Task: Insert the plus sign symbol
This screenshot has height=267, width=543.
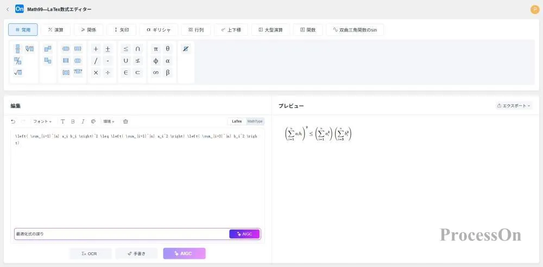Action: pyautogui.click(x=96, y=49)
